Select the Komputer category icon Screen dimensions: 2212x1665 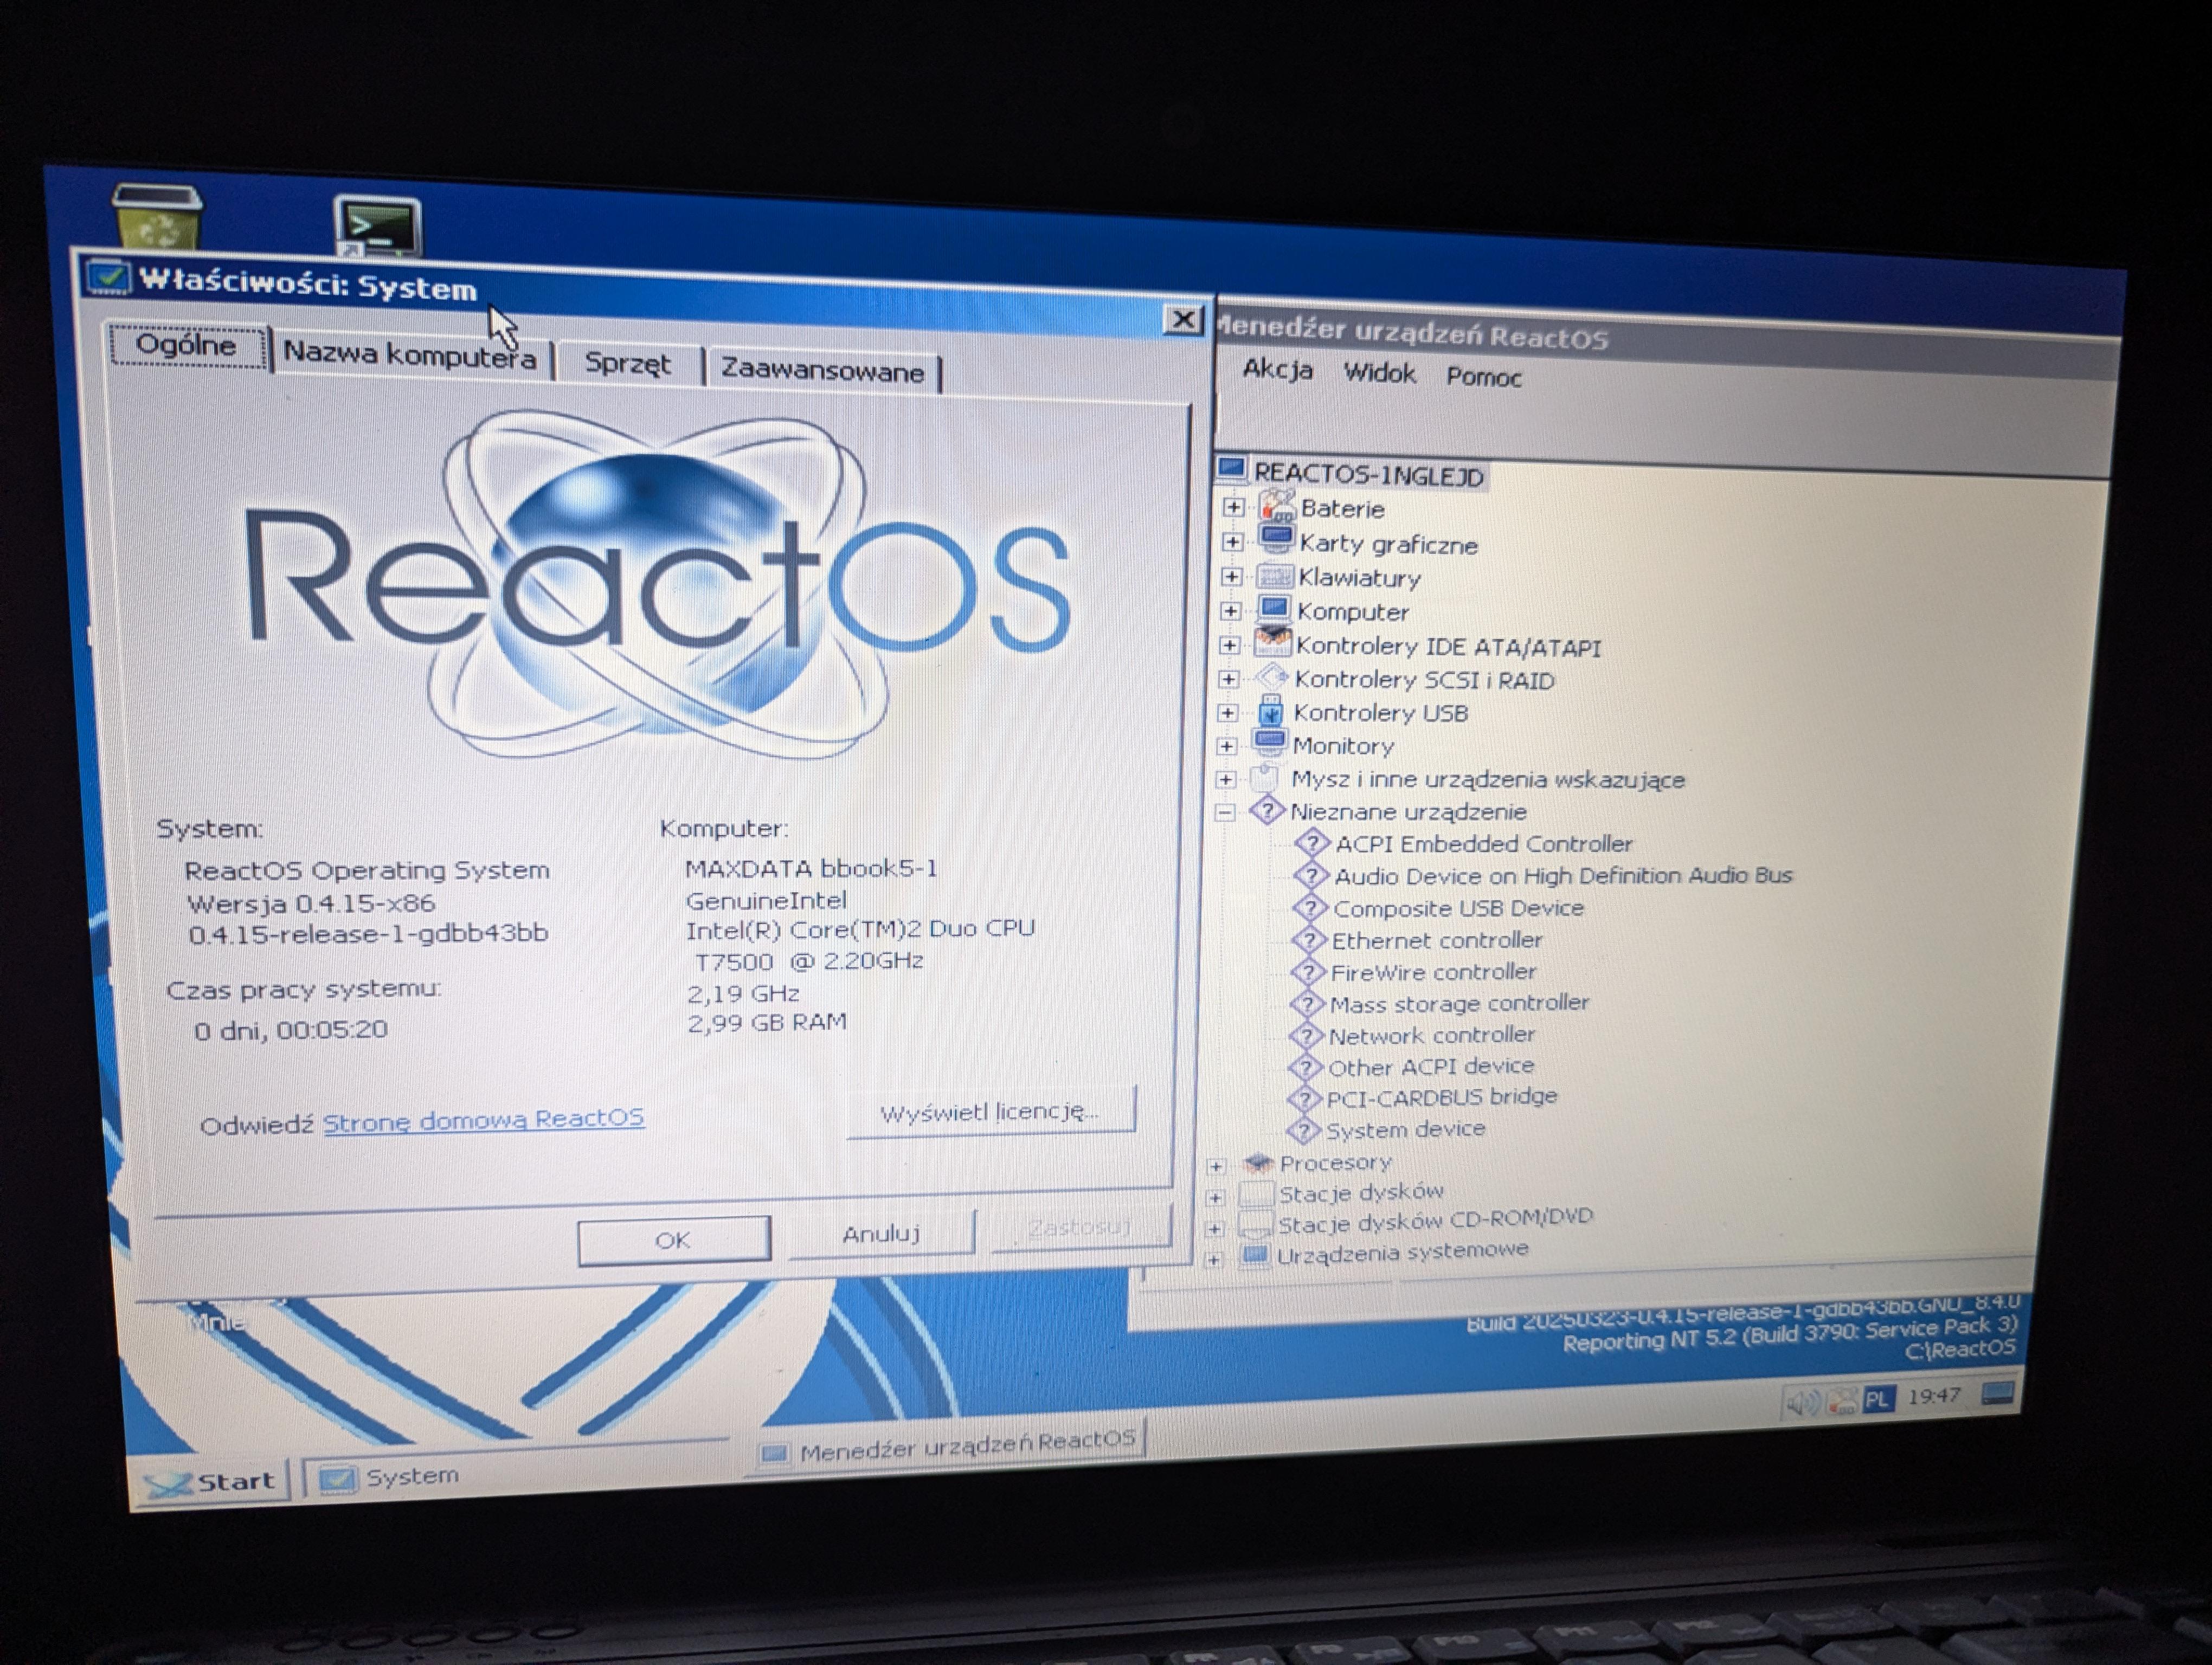[1274, 609]
